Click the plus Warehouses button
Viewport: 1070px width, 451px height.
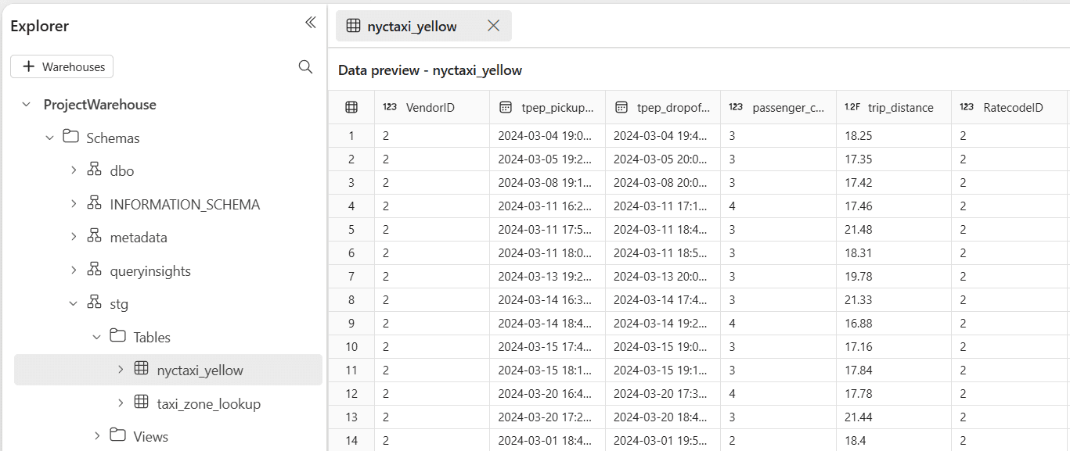pos(62,67)
